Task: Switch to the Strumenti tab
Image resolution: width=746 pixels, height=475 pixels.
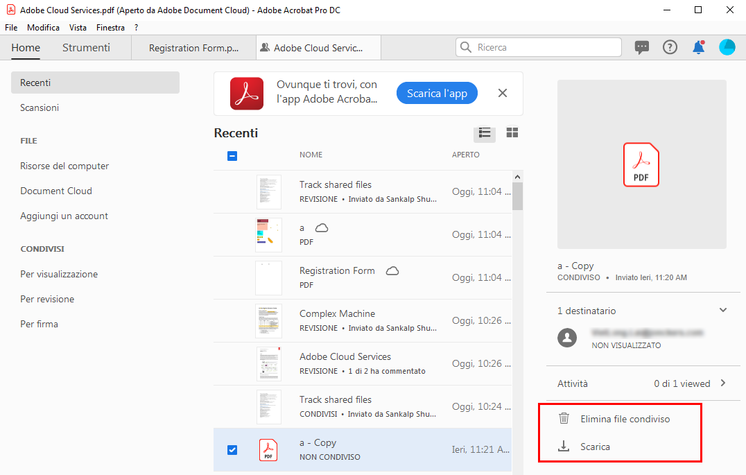Action: [x=86, y=48]
